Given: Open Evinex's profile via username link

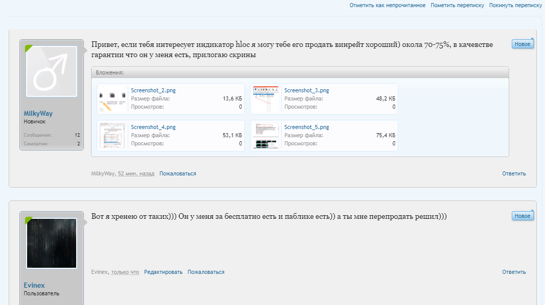Looking at the screenshot, I should pos(34,285).
